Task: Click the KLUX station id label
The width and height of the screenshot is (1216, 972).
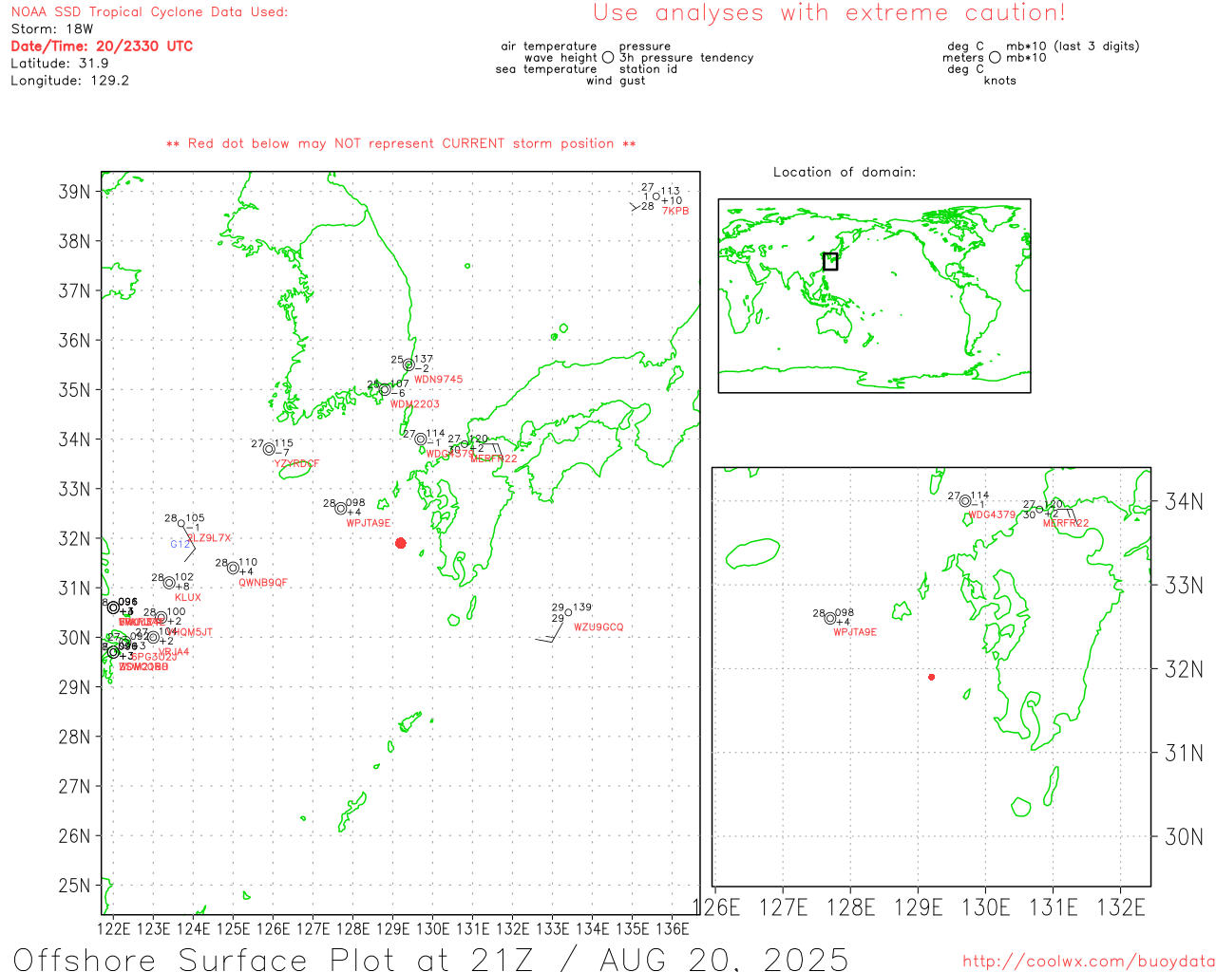Action: pyautogui.click(x=188, y=598)
